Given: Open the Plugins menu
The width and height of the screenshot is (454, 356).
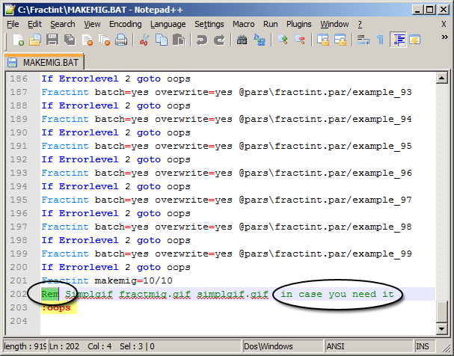Looking at the screenshot, I should 299,25.
